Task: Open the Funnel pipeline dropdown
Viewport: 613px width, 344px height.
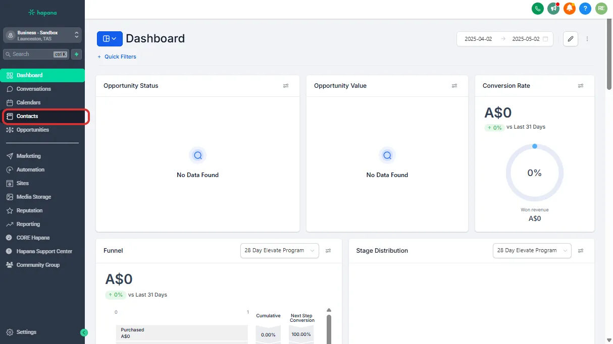Action: (280, 251)
